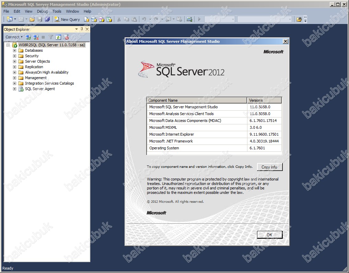This screenshot has width=349, height=273.
Task: Select Microsoft SQL Server Management Studio row
Action: pyautogui.click(x=214, y=107)
